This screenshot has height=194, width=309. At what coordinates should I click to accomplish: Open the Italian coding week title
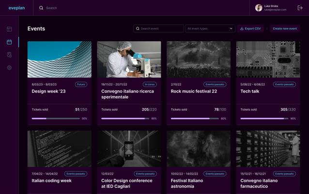(x=52, y=180)
